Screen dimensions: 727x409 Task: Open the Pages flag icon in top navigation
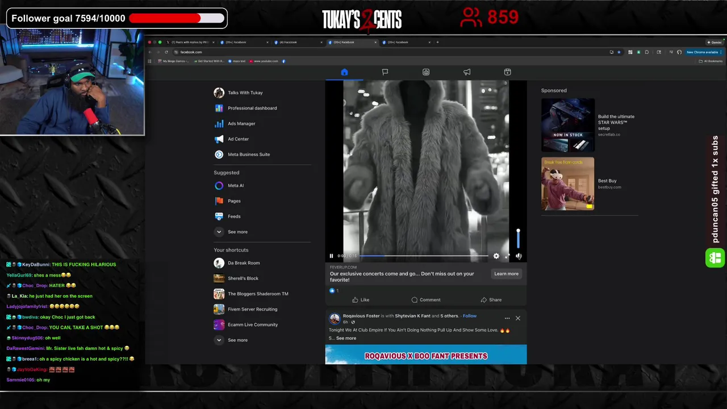[x=385, y=72]
